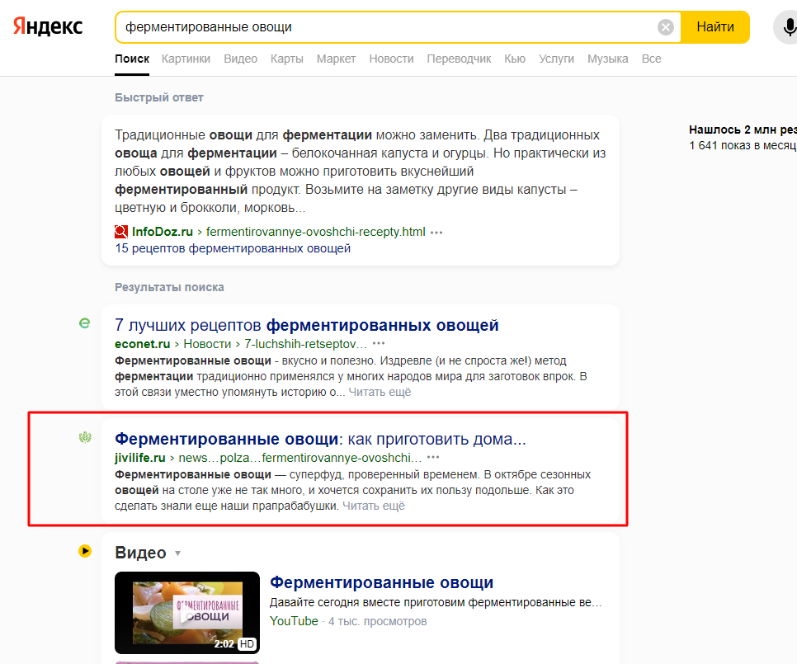The height and width of the screenshot is (664, 797).
Task: Clear the search query with X icon
Action: tap(665, 27)
